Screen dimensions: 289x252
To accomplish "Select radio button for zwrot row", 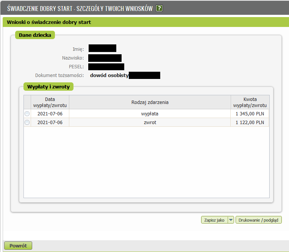I will 27,123.
